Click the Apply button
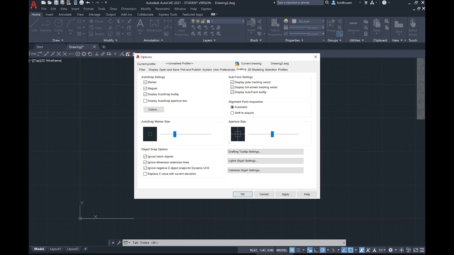The width and height of the screenshot is (454, 255). 286,194
